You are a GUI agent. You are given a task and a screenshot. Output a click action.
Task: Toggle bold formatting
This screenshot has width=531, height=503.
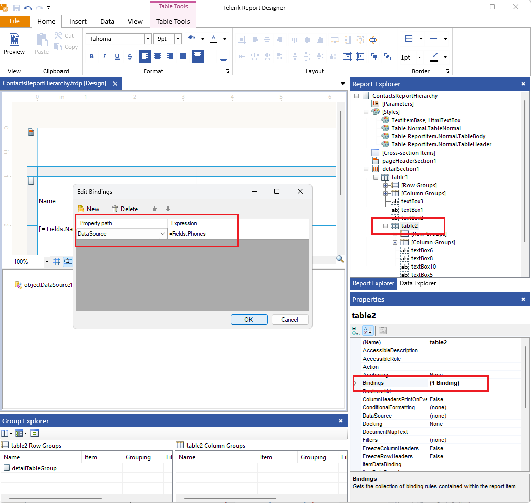click(92, 56)
